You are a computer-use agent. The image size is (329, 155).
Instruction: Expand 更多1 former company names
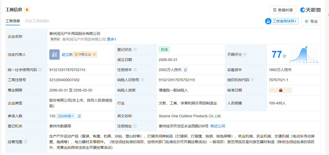[112, 39]
